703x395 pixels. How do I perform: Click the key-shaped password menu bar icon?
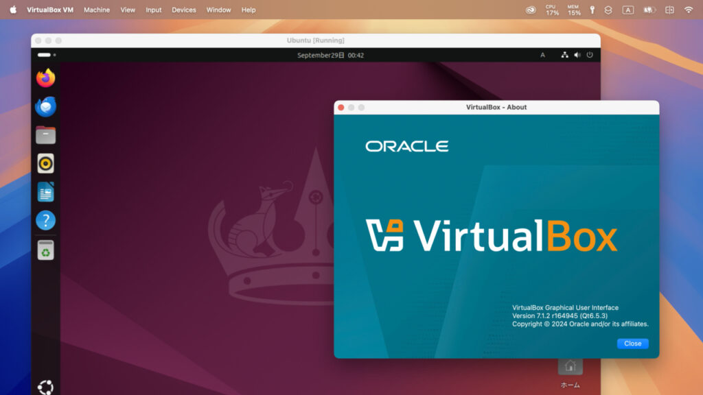click(592, 10)
